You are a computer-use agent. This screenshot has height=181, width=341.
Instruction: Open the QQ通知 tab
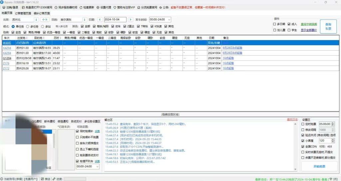37,121
